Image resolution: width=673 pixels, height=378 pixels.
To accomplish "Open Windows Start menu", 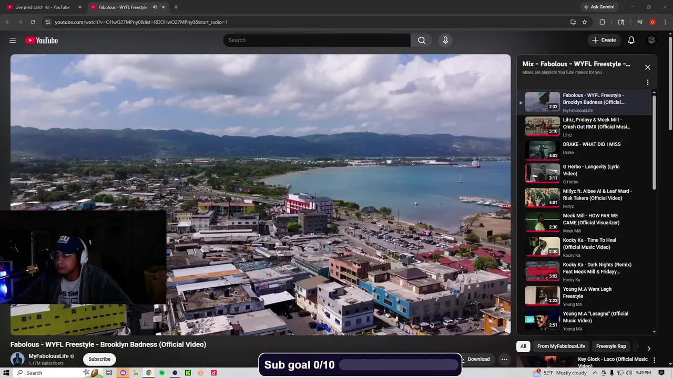I will [6, 373].
